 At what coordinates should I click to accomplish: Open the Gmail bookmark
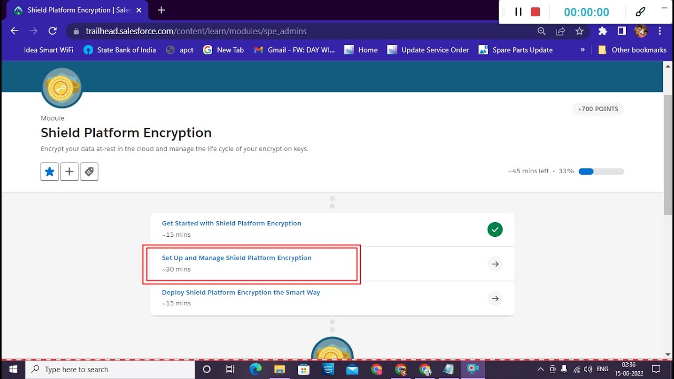pos(294,50)
